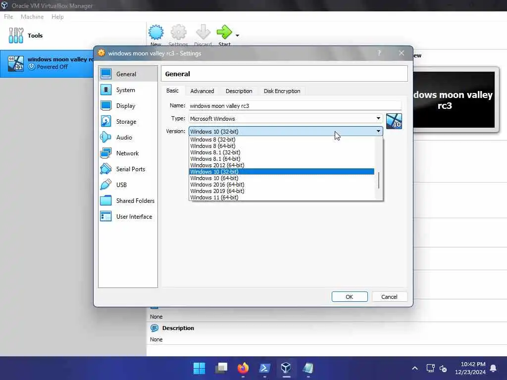This screenshot has width=507, height=380.
Task: Click the VM preview thumbnail
Action: coord(454,100)
